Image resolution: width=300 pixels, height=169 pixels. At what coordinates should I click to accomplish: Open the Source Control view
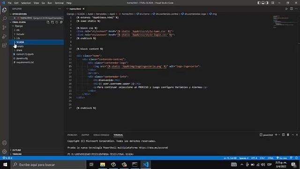pyautogui.click(x=4, y=27)
